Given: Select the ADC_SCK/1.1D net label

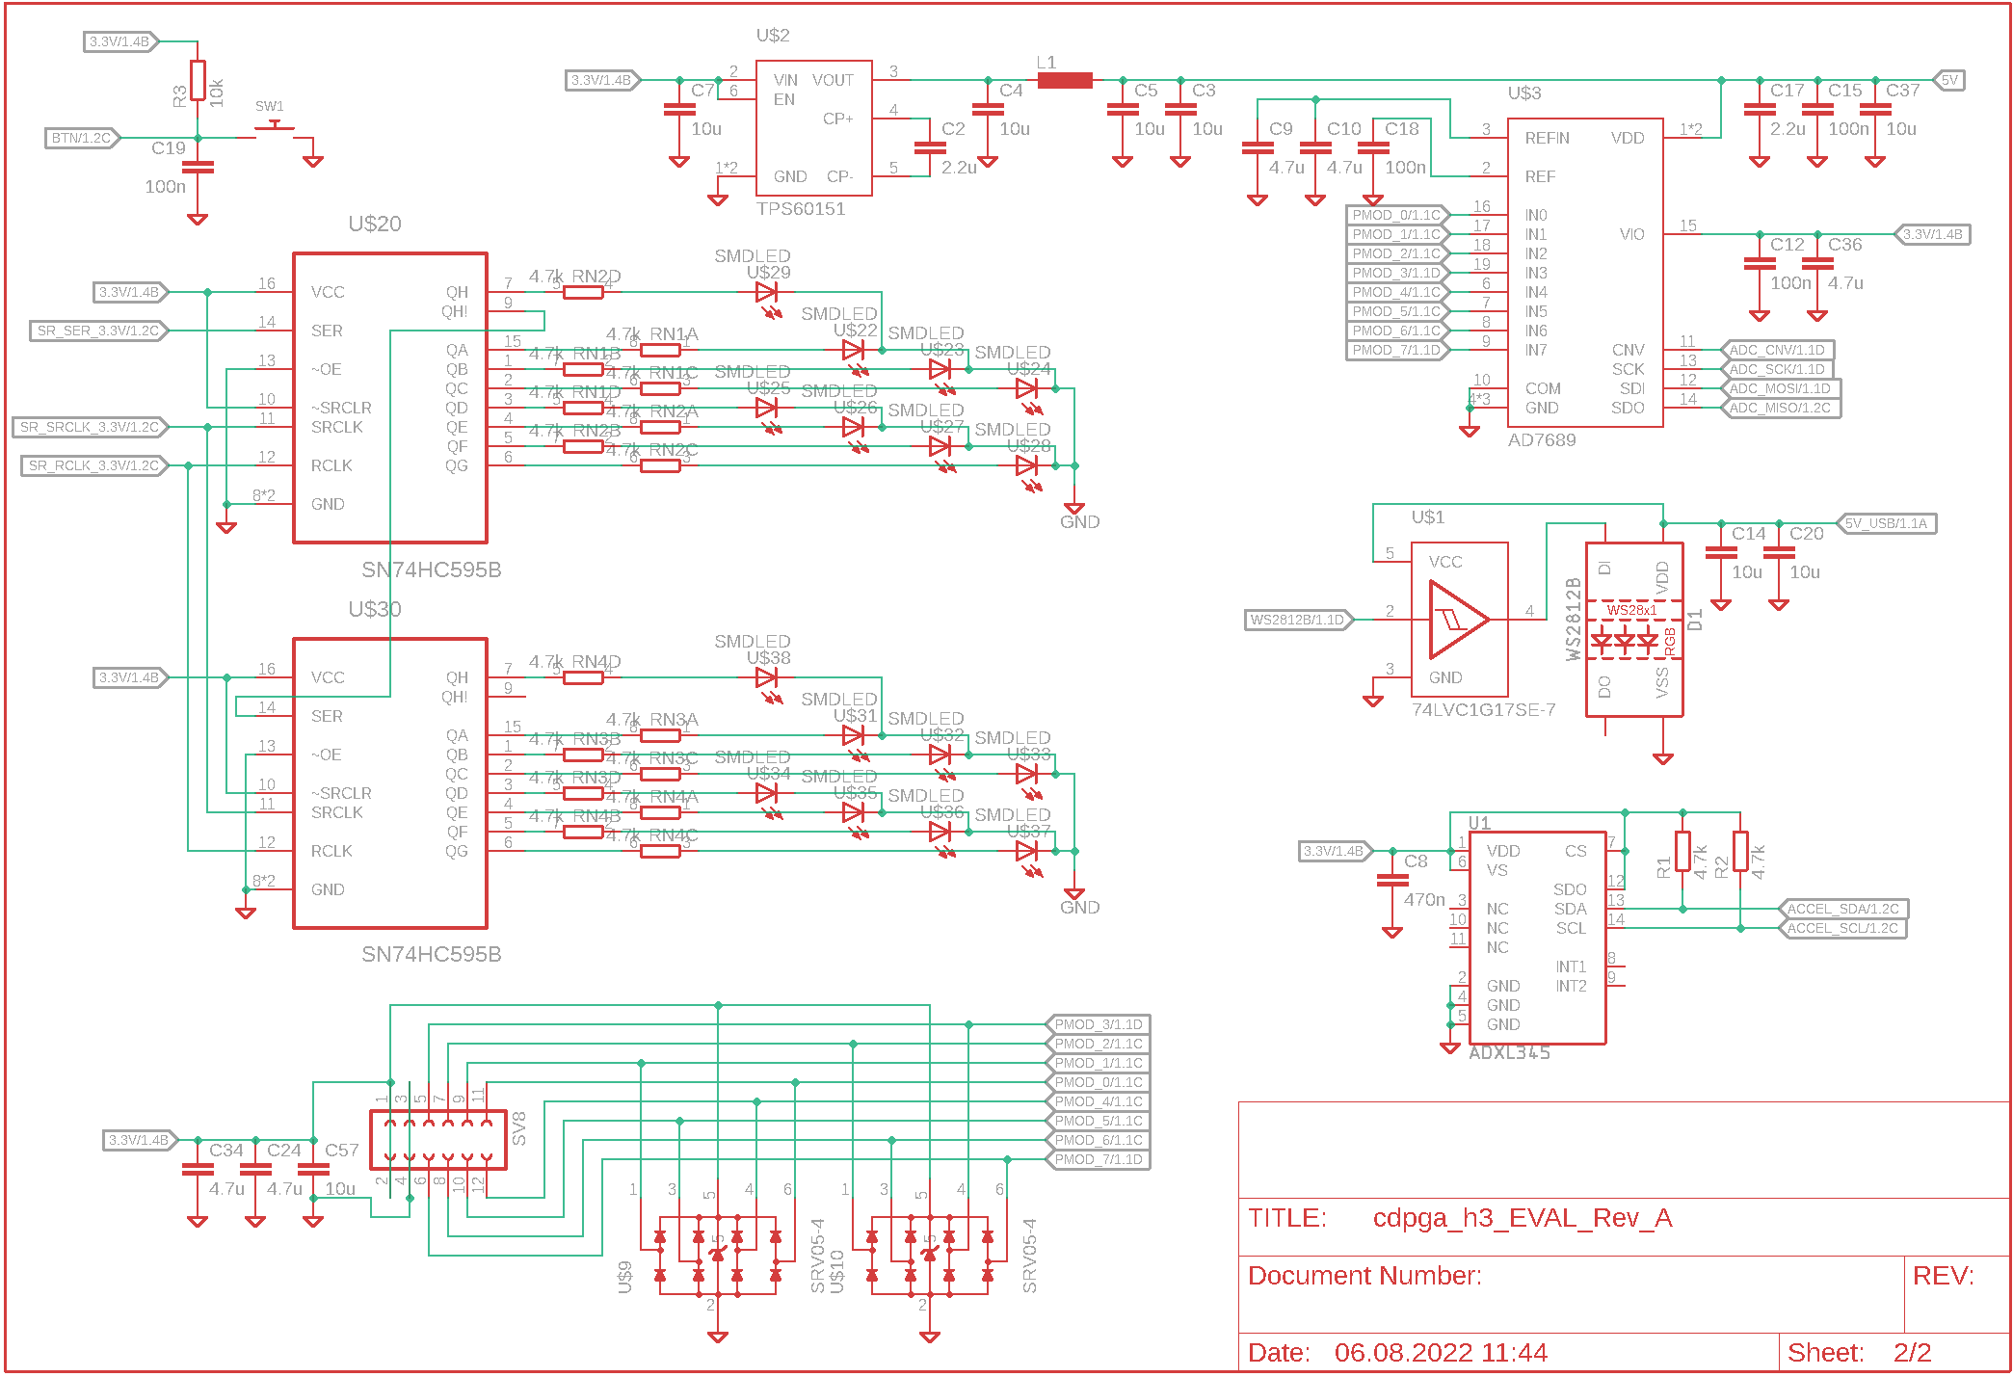Looking at the screenshot, I should click(1778, 369).
